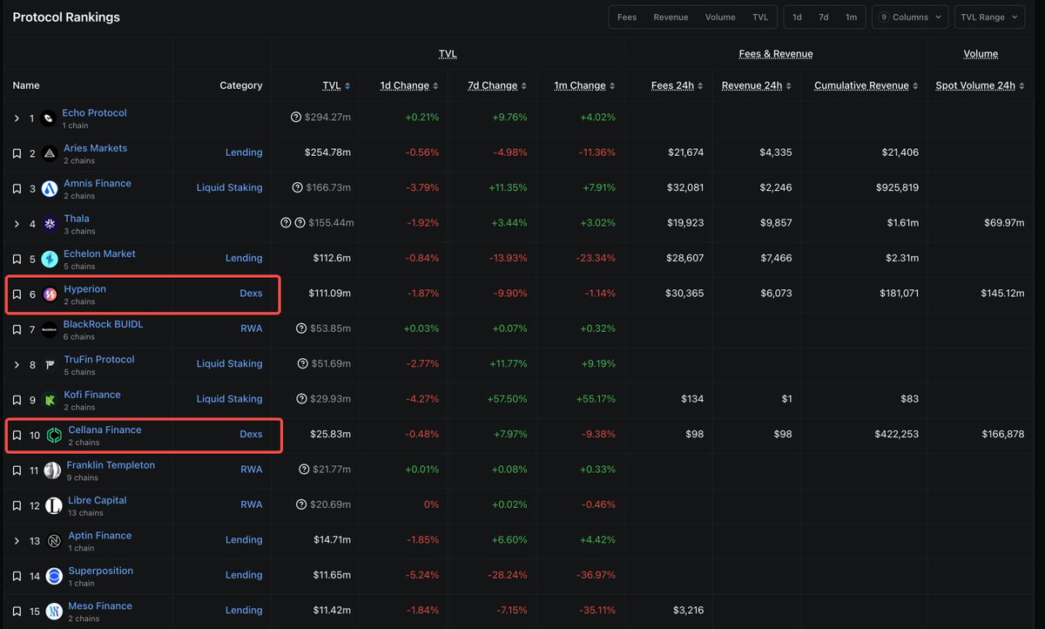Open Franklin Templeton link
The width and height of the screenshot is (1045, 629).
[111, 465]
